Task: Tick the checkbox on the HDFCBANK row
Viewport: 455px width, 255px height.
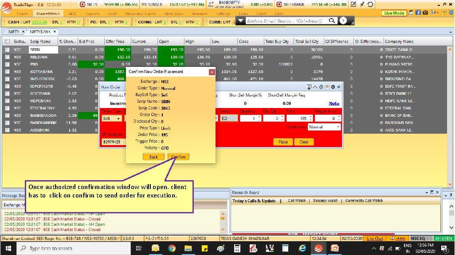Action: [x=7, y=101]
